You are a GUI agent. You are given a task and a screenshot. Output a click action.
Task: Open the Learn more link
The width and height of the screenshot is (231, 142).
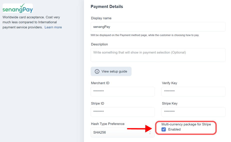53,27
